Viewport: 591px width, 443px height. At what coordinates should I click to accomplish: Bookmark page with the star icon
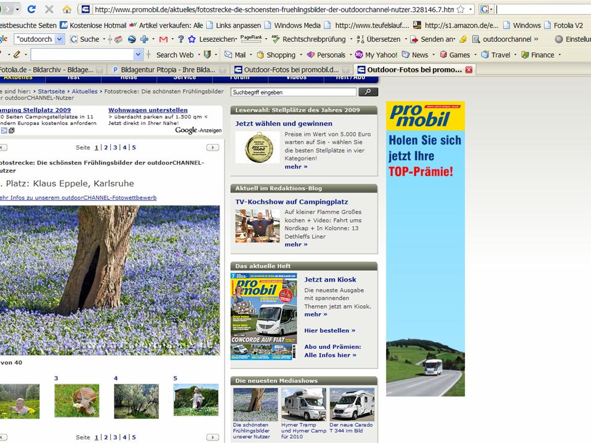[x=460, y=10]
